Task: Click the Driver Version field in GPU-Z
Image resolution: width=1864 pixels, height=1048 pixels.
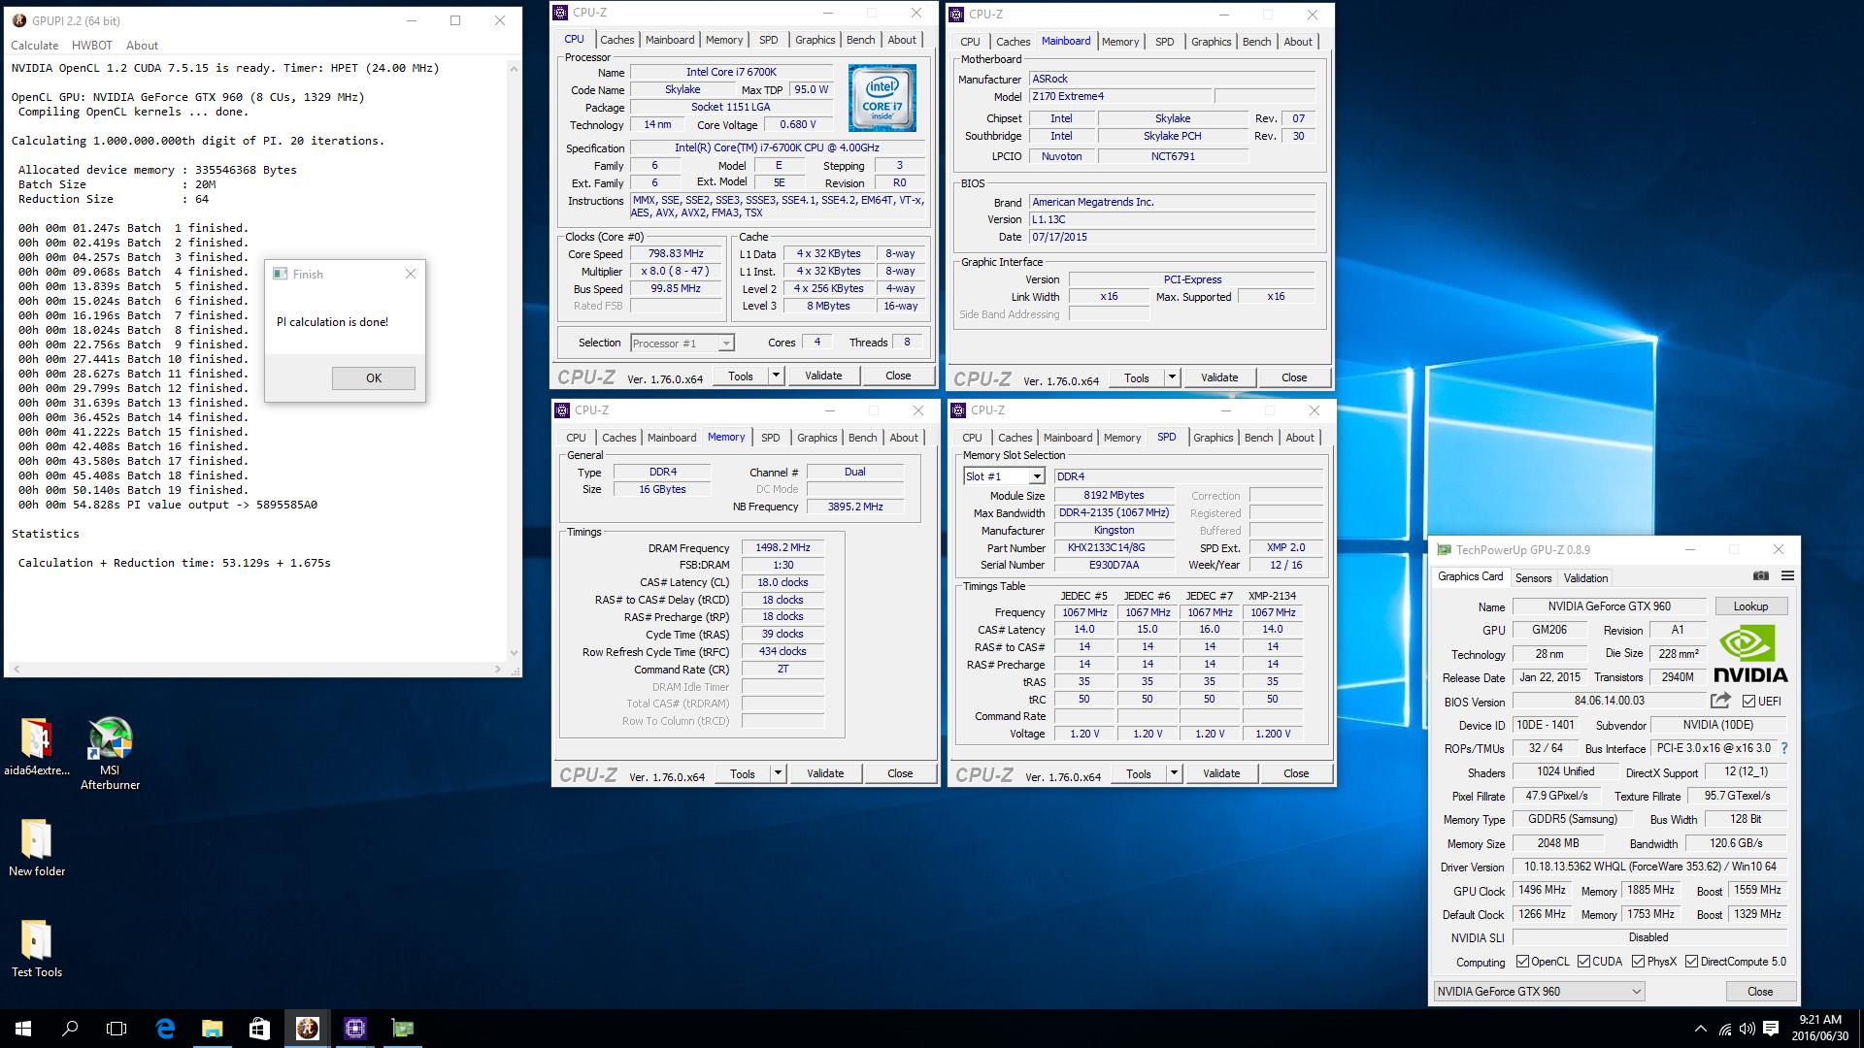Action: (x=1649, y=867)
